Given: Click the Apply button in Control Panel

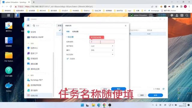Looking at the screenshot, I should pos(155,95).
